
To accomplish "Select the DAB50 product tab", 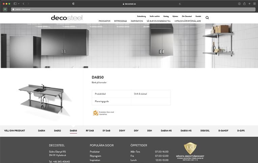I will coord(73,131).
